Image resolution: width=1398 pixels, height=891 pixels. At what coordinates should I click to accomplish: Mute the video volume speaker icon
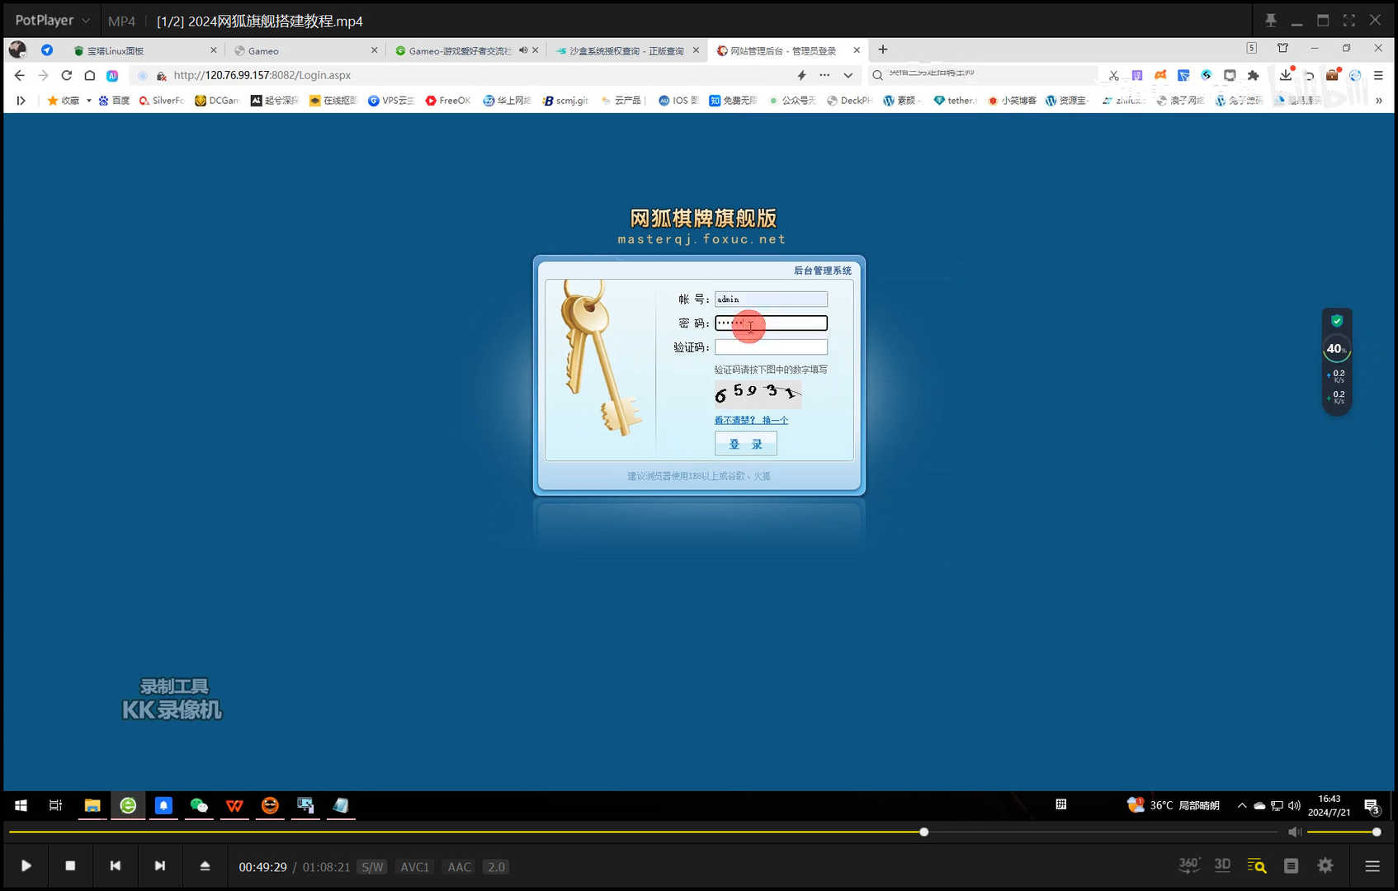[1294, 832]
